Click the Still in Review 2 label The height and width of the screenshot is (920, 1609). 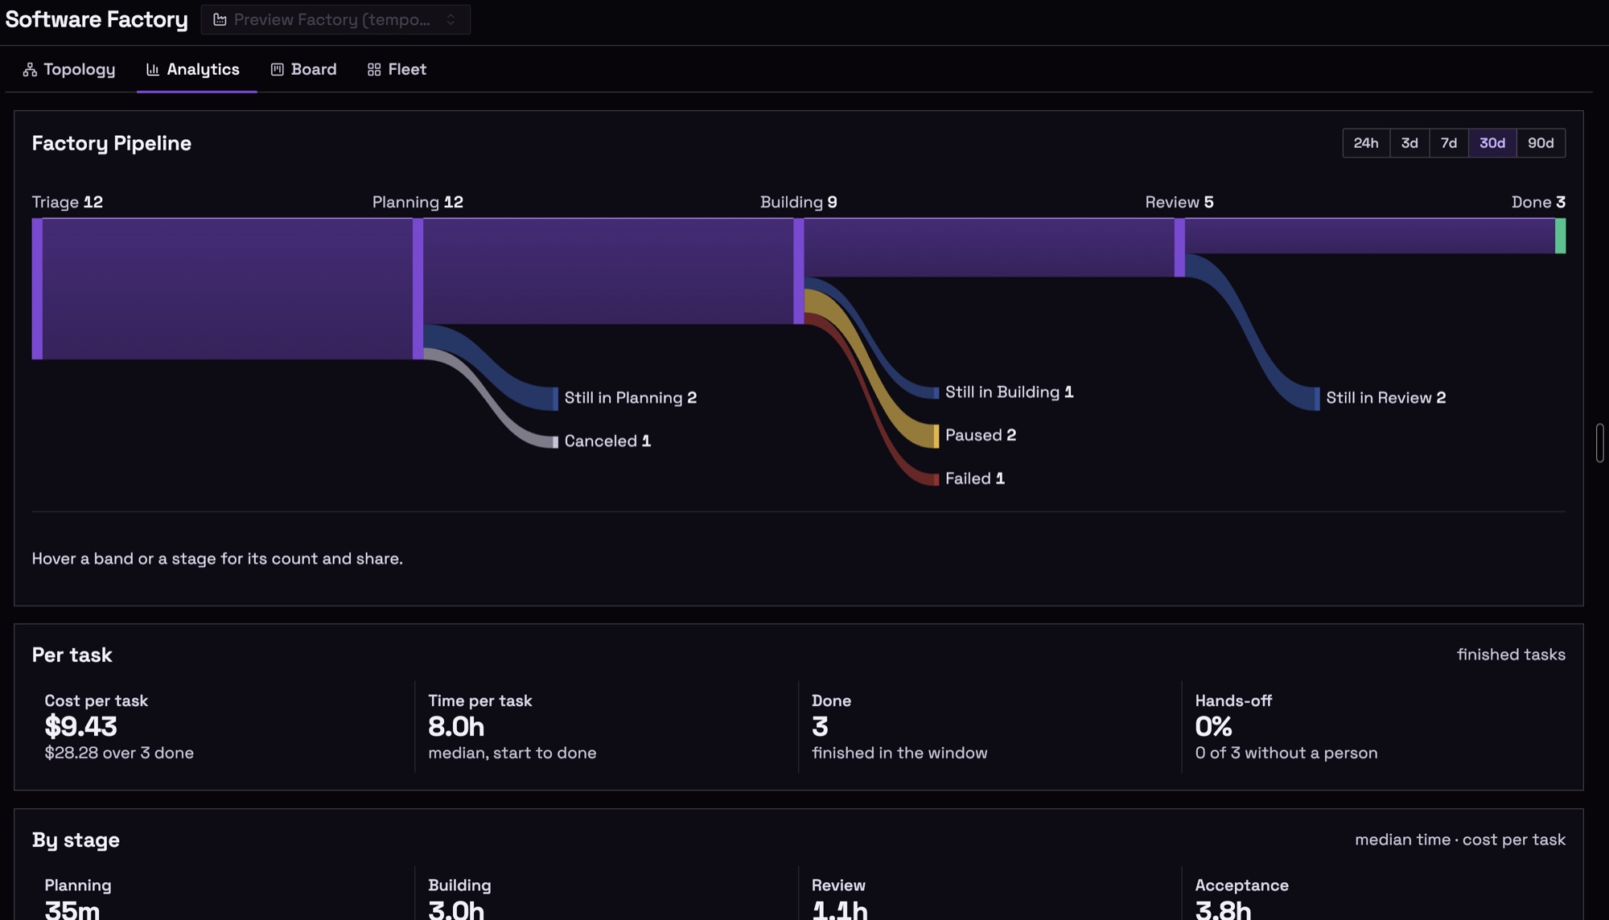(x=1386, y=397)
